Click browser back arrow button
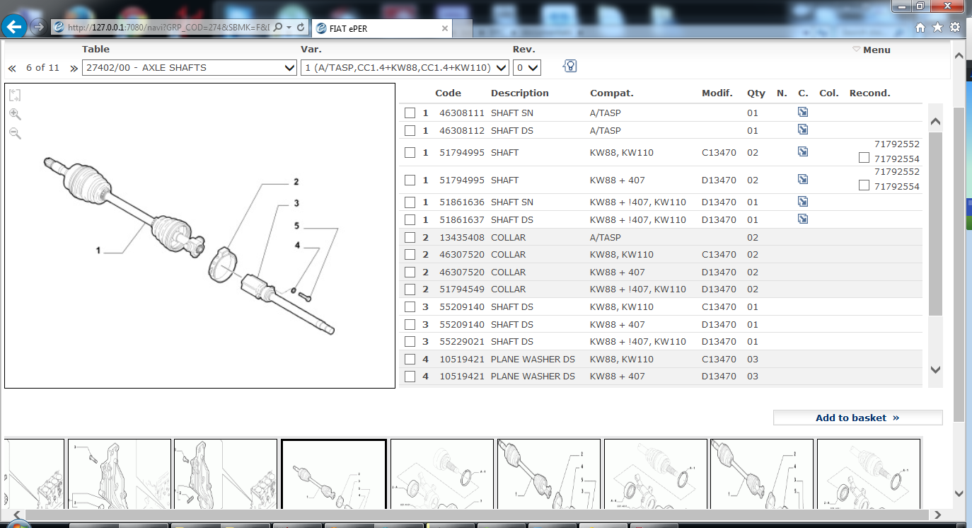The image size is (972, 528). (x=15, y=28)
